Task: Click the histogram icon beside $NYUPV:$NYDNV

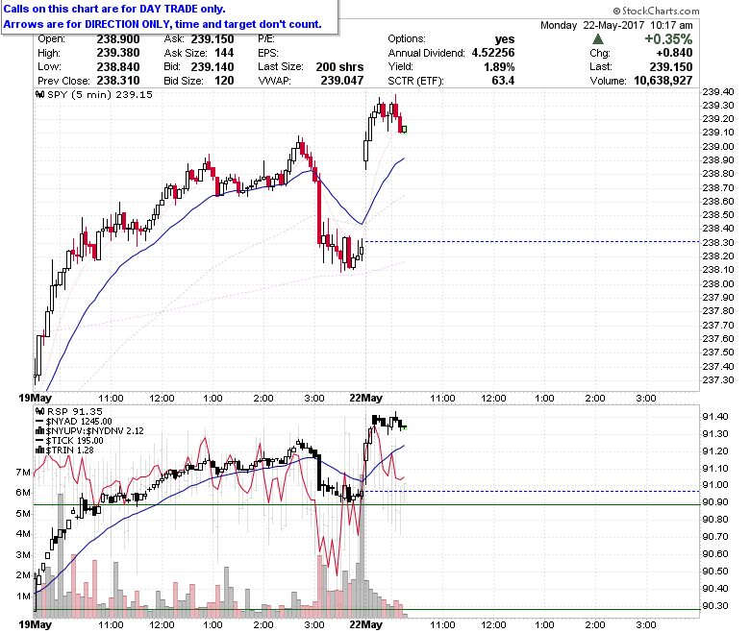Action: pos(40,431)
